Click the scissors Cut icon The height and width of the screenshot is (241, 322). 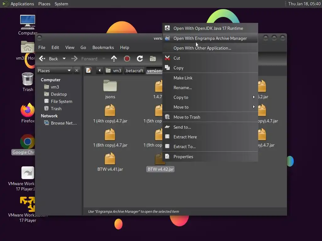point(167,58)
